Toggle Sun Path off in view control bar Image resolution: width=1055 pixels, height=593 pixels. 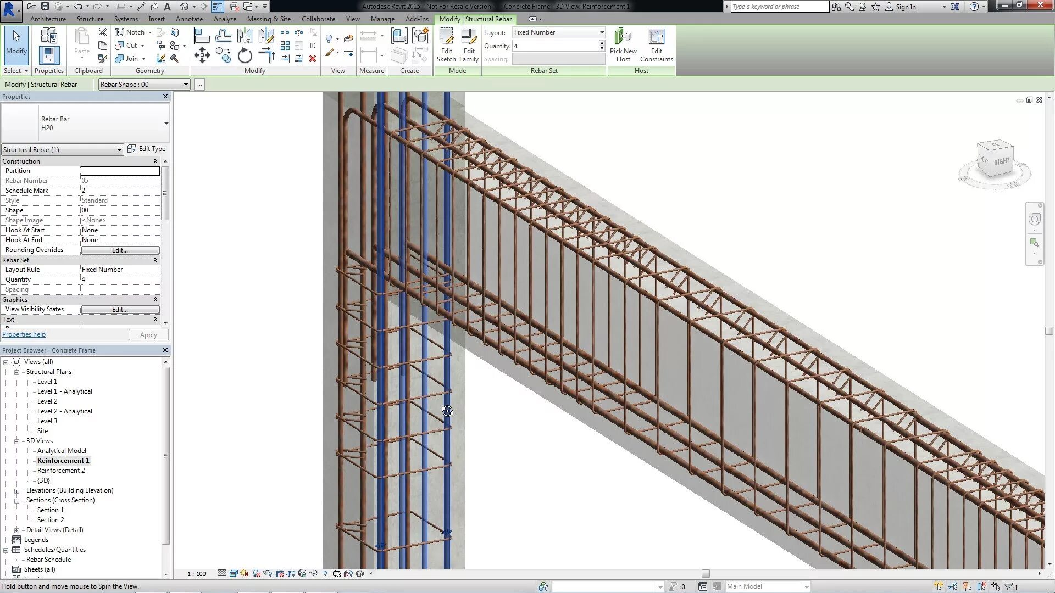tap(245, 573)
